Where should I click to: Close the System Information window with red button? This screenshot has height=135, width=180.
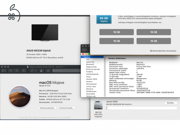point(83,54)
